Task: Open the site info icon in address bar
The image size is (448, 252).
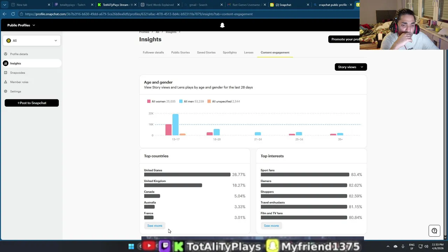Action: coord(22,14)
